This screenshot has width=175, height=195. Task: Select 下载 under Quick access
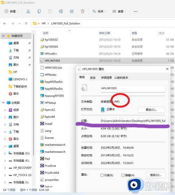click(x=16, y=50)
